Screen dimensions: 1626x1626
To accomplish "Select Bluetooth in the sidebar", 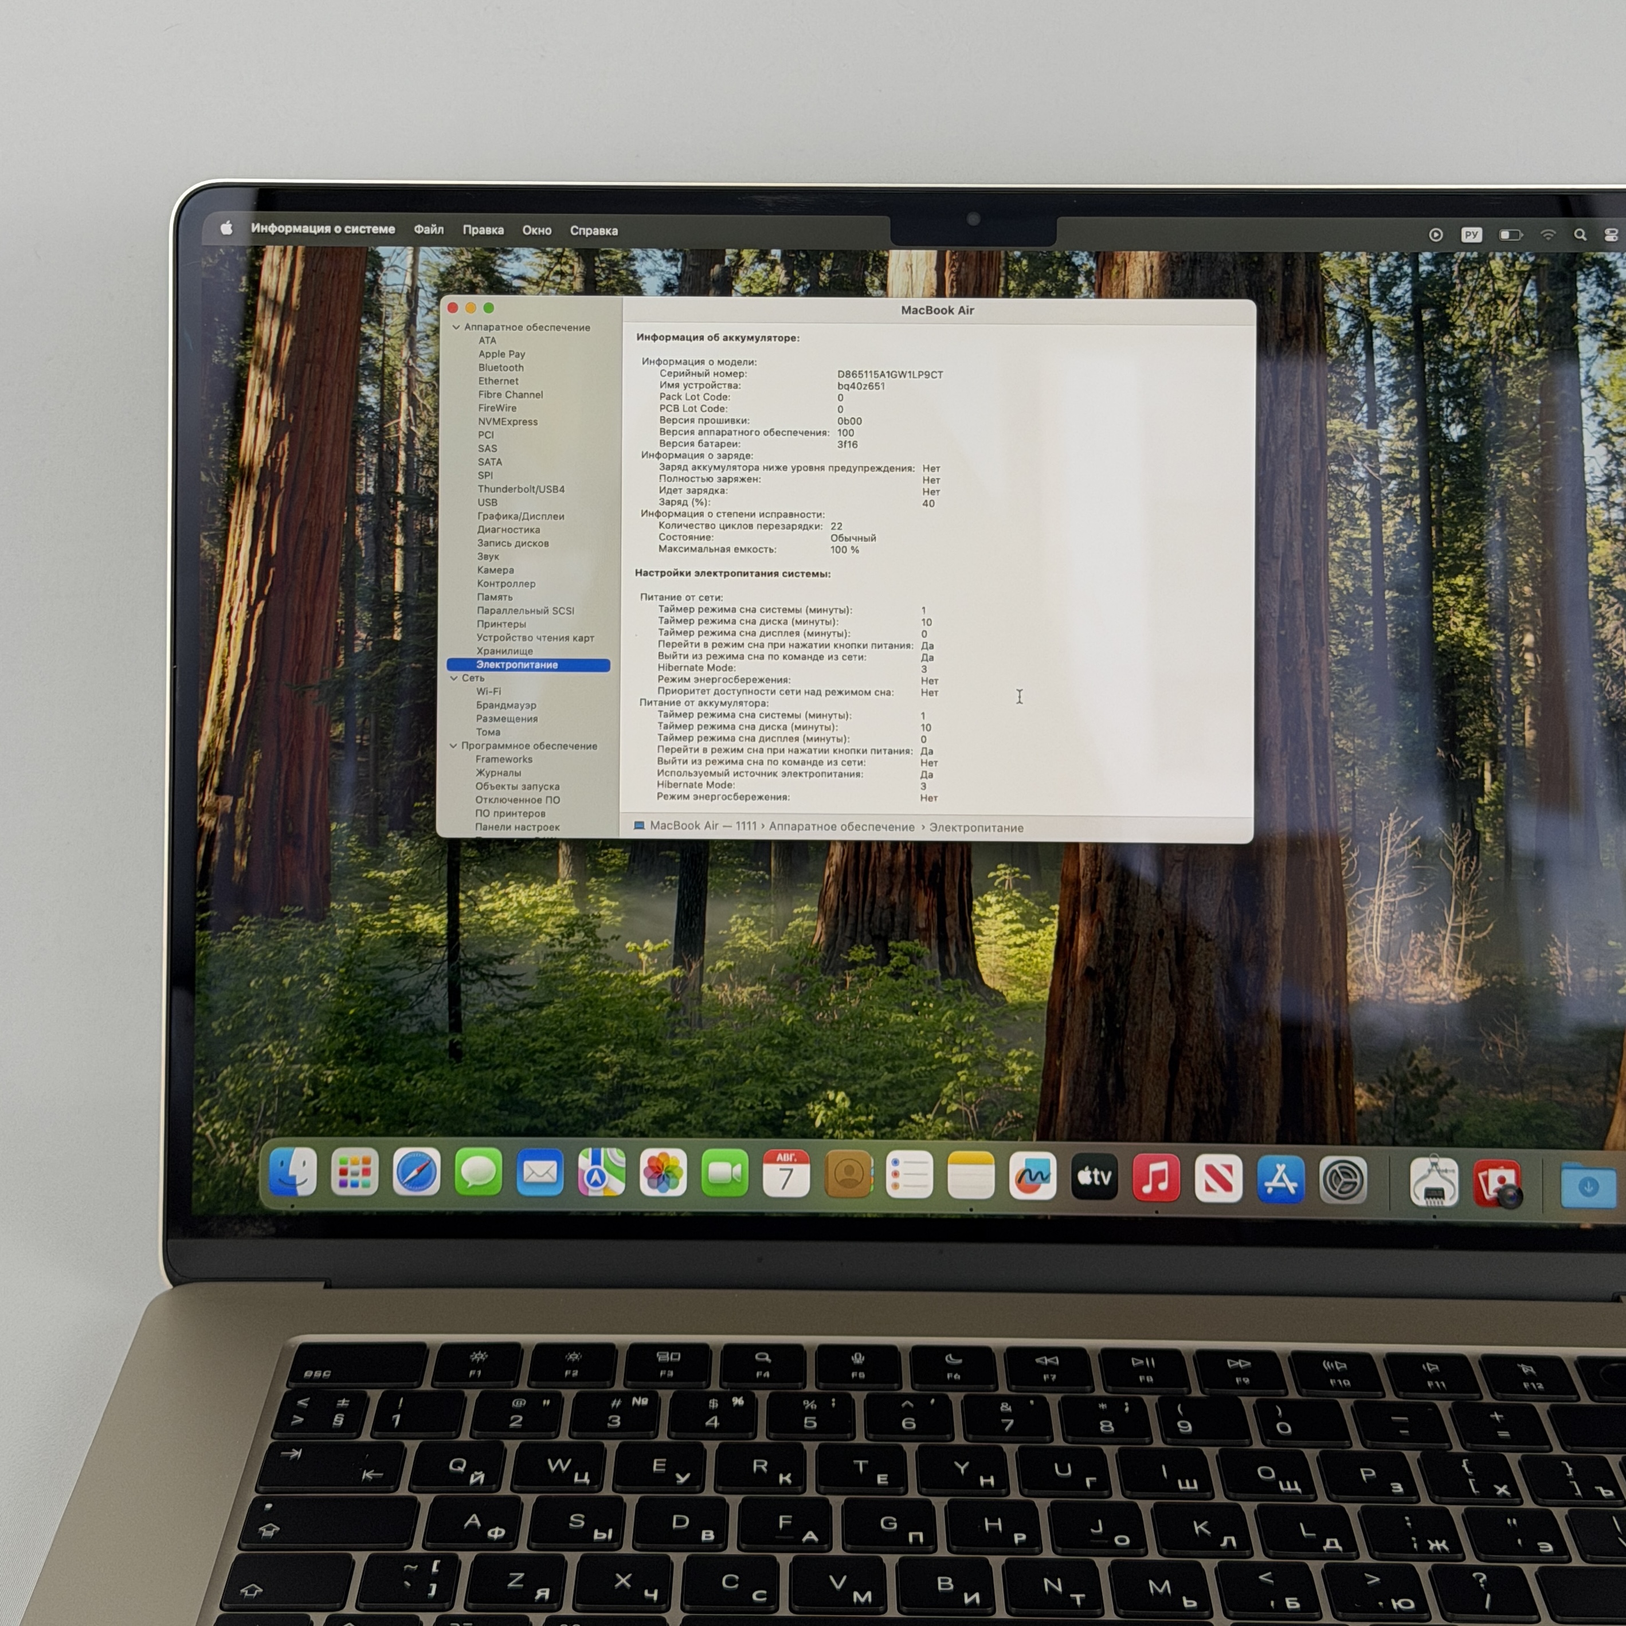I will pos(501,368).
